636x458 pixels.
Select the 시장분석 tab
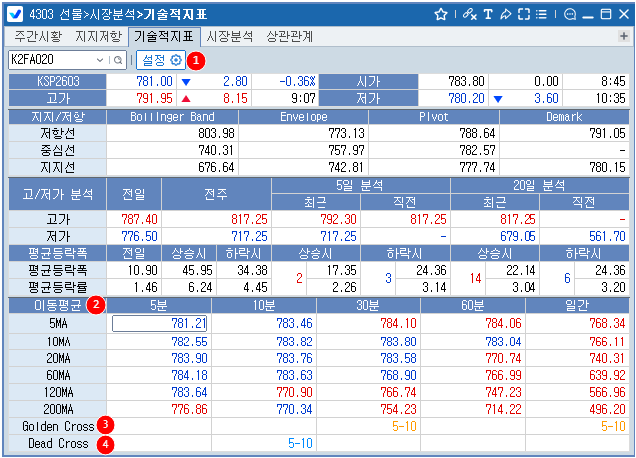point(229,36)
